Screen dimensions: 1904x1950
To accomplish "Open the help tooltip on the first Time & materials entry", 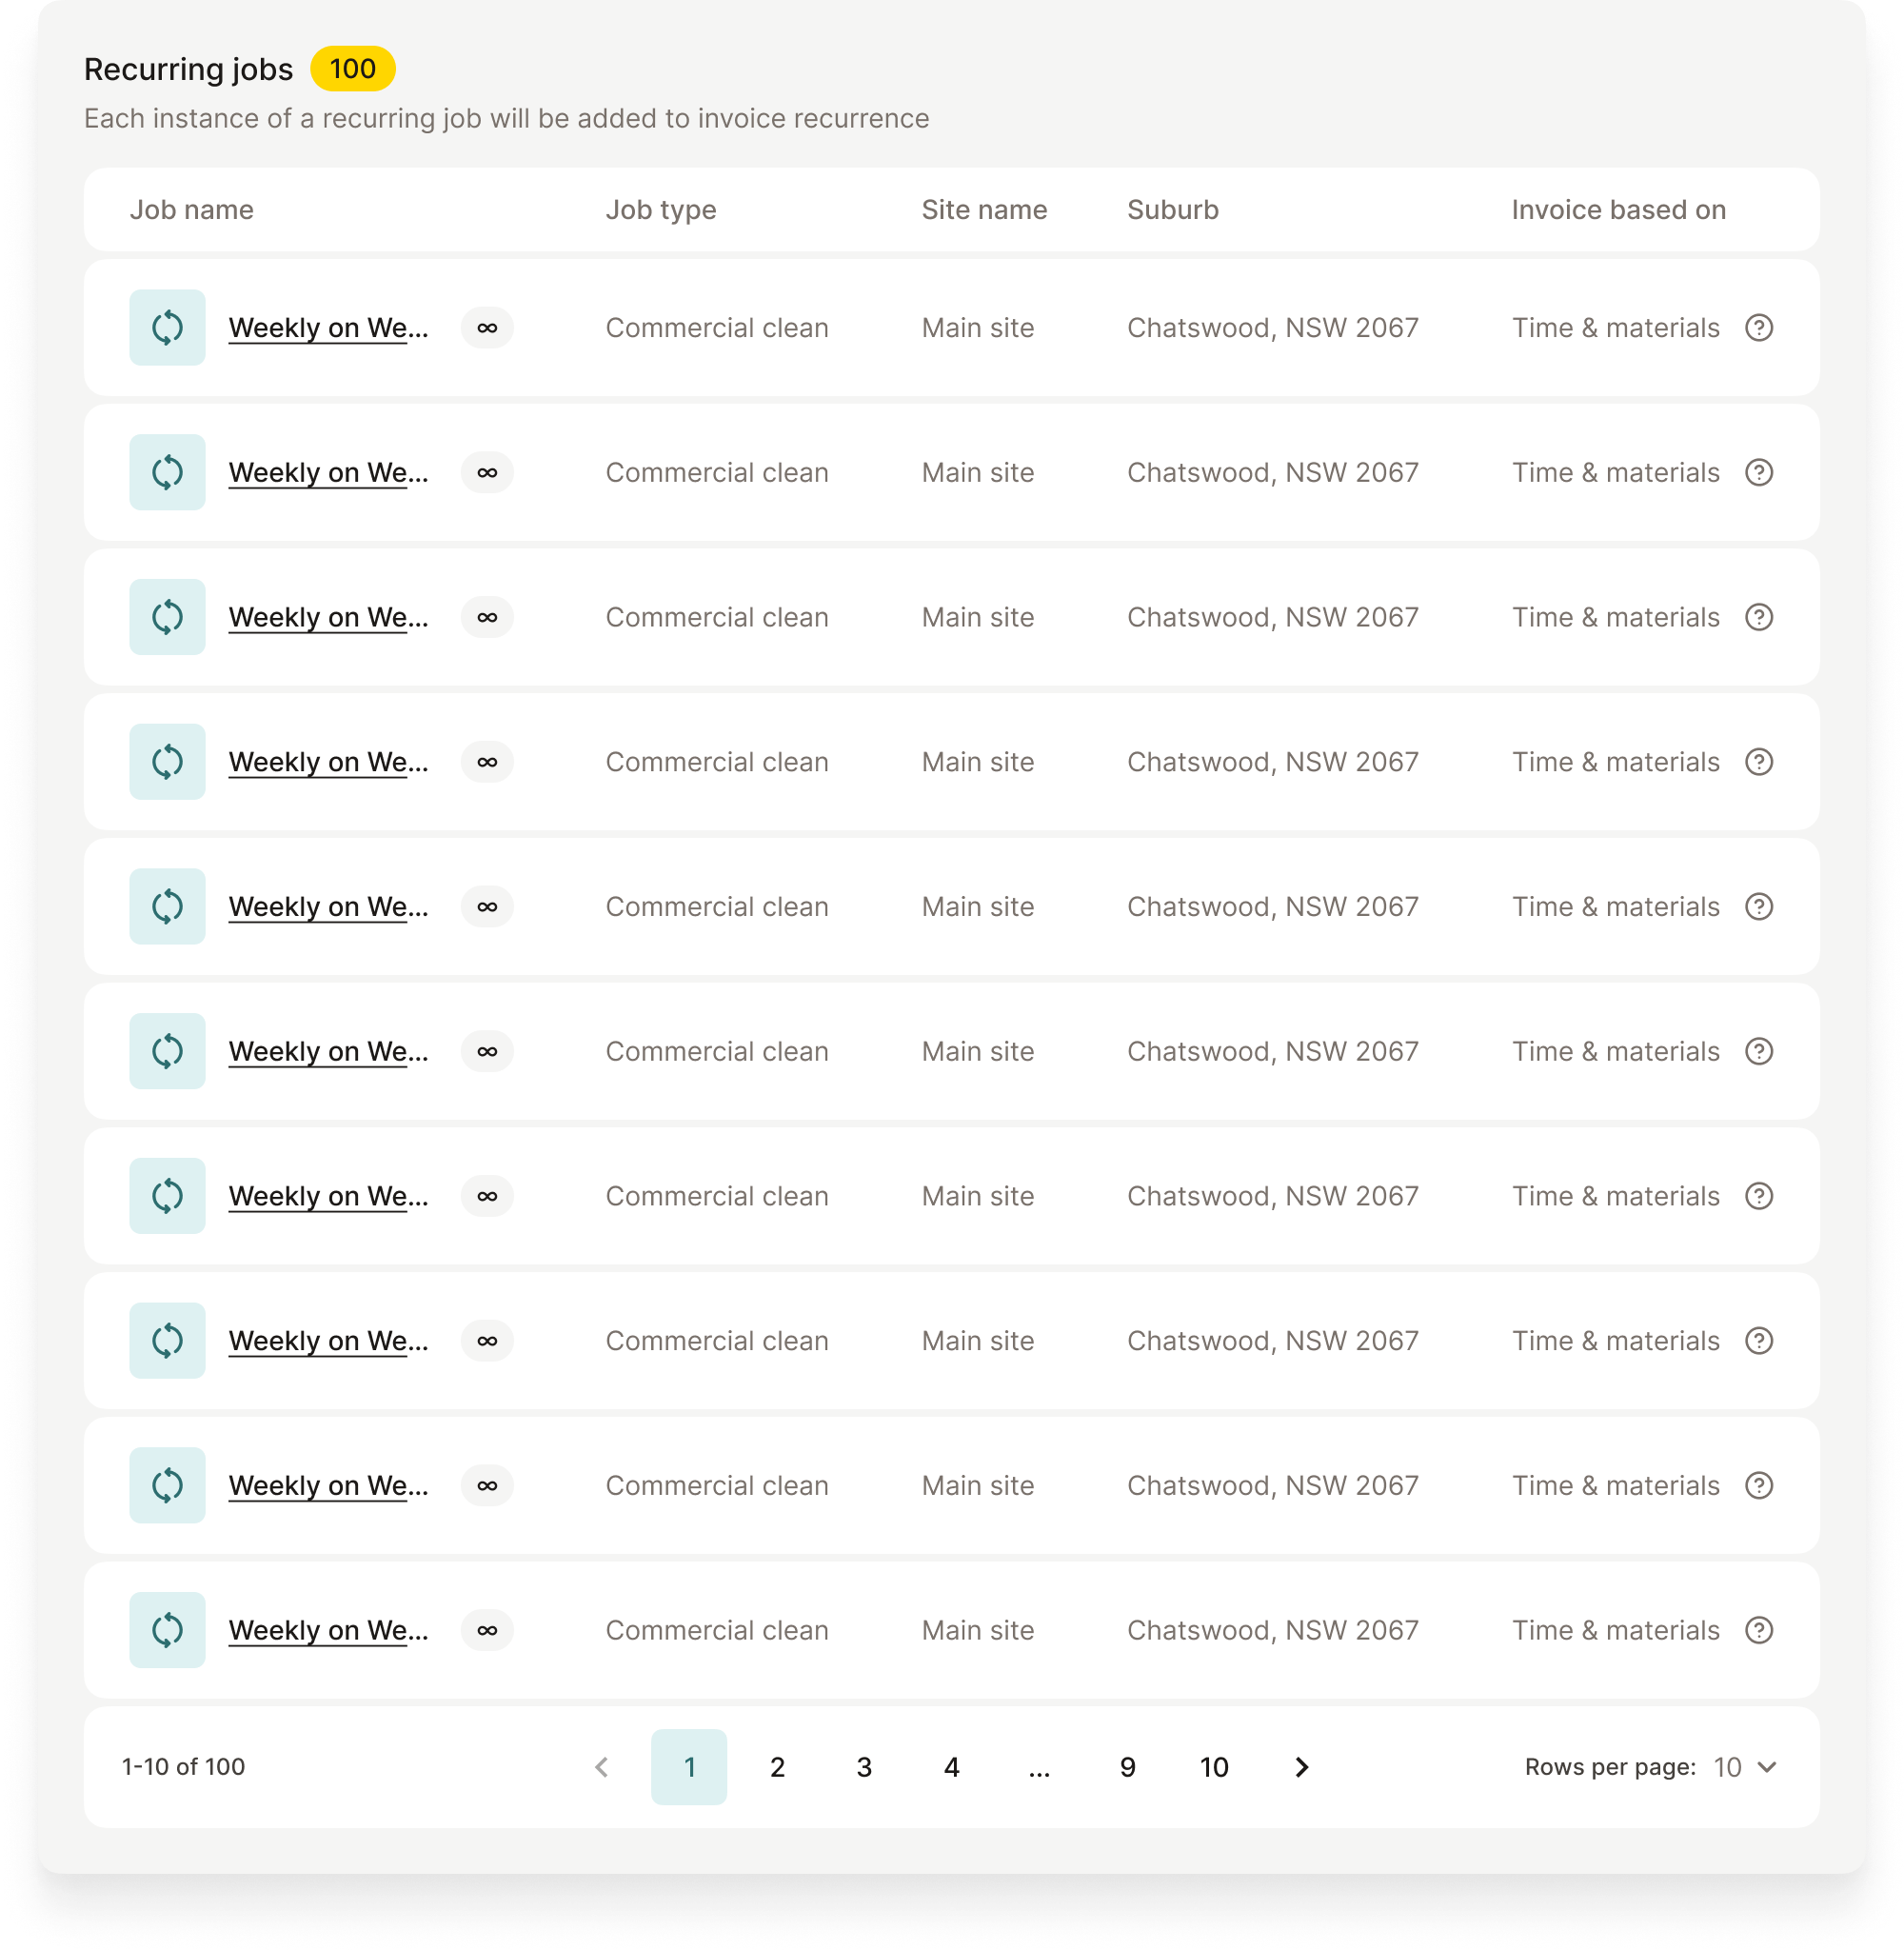I will tap(1760, 327).
